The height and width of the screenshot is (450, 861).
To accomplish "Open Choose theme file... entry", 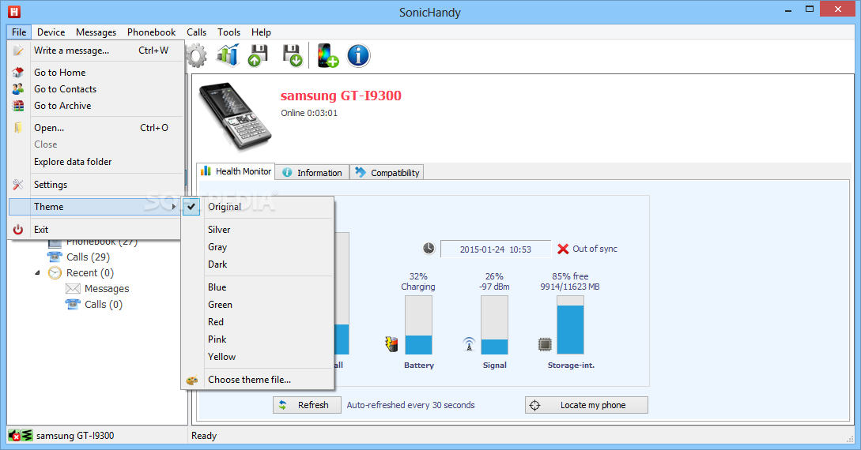I will click(258, 380).
